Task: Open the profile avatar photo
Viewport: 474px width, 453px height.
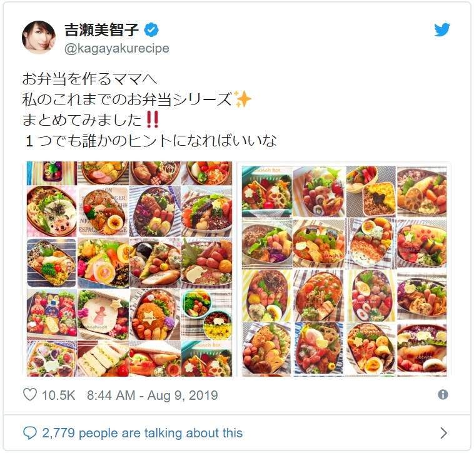Action: pos(39,37)
